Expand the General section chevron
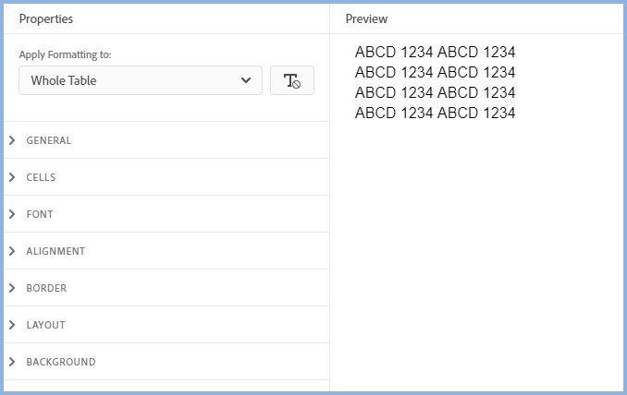627x395 pixels. (x=12, y=140)
